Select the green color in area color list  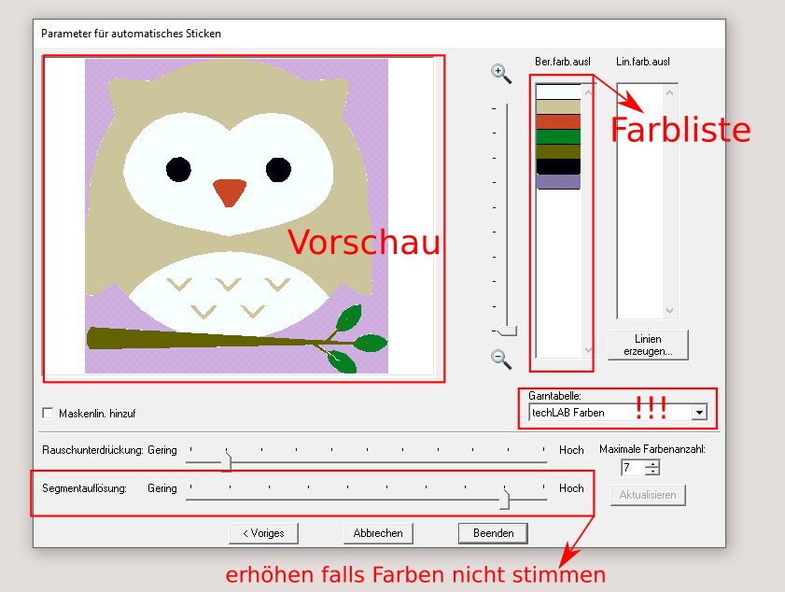click(x=558, y=136)
